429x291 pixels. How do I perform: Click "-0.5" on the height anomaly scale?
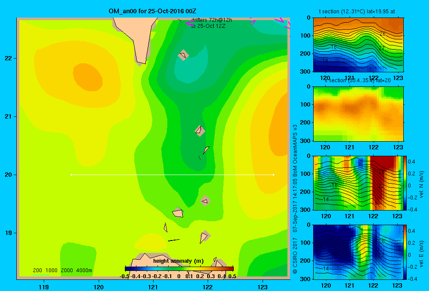coord(124,276)
